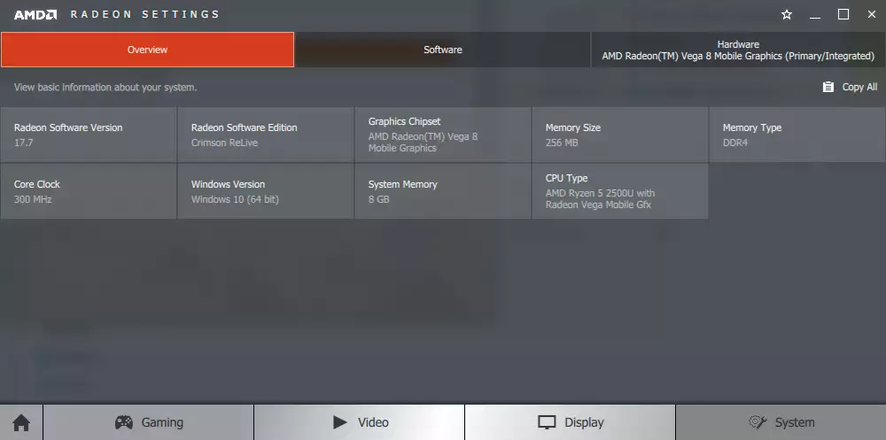Go to the home icon button
886x440 pixels.
pos(21,422)
